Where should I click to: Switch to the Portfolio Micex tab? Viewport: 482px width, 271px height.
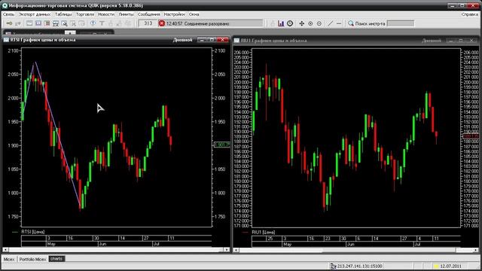pos(32,259)
